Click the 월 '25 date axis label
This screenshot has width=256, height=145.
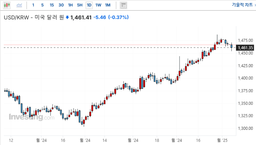tap(222, 140)
